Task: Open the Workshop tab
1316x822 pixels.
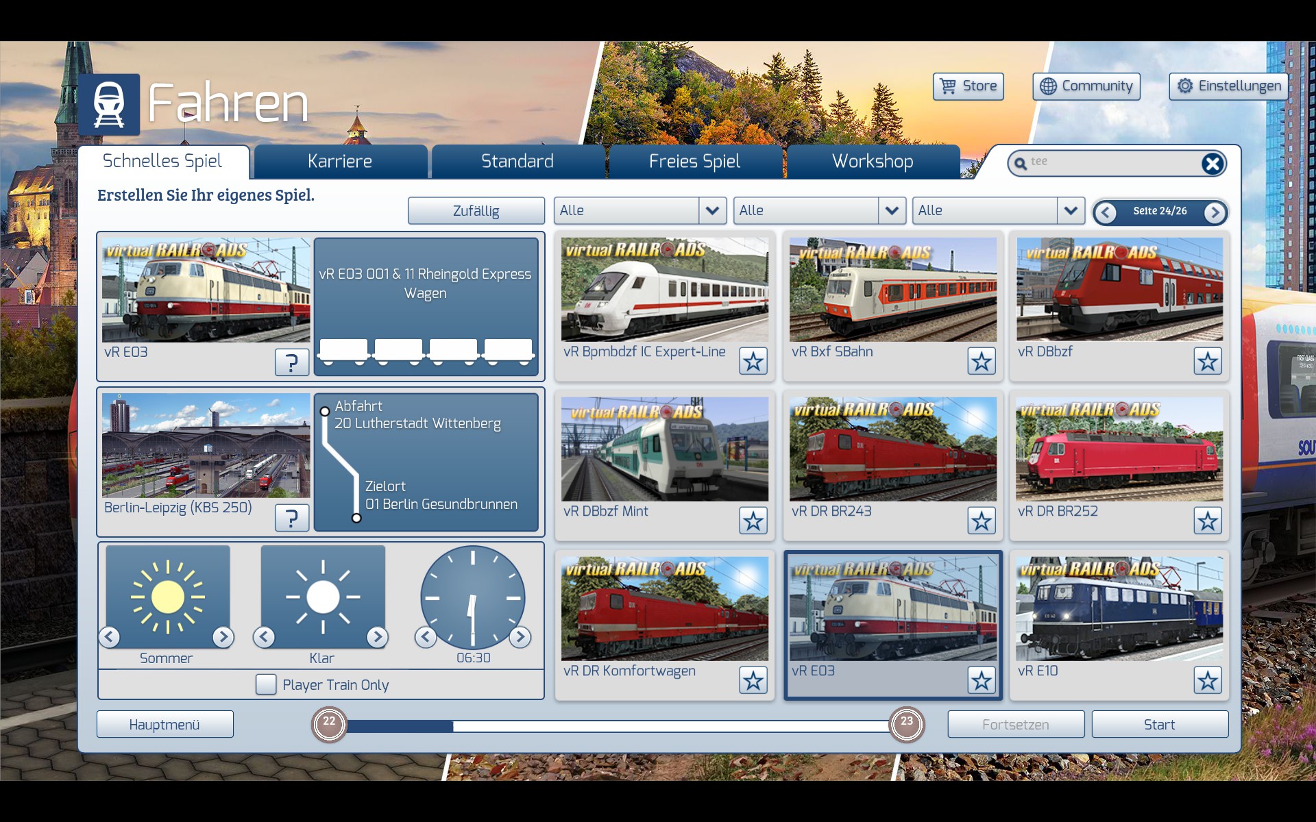Action: pyautogui.click(x=872, y=162)
